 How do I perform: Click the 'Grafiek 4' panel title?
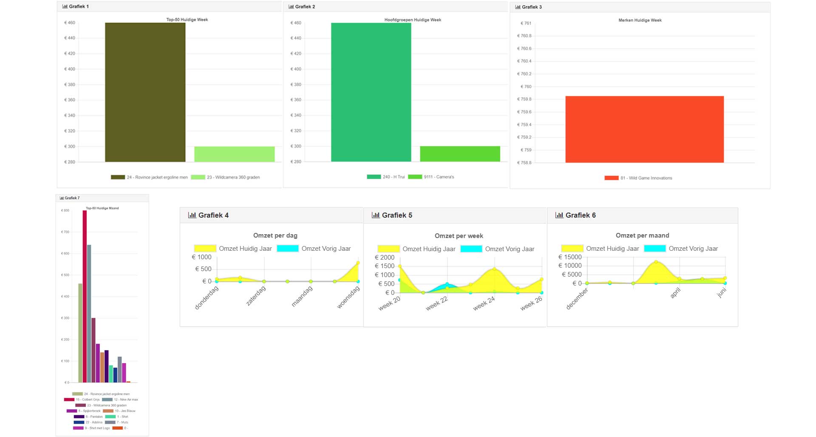[x=213, y=215]
